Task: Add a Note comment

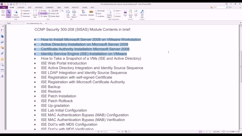Action: click(98, 14)
